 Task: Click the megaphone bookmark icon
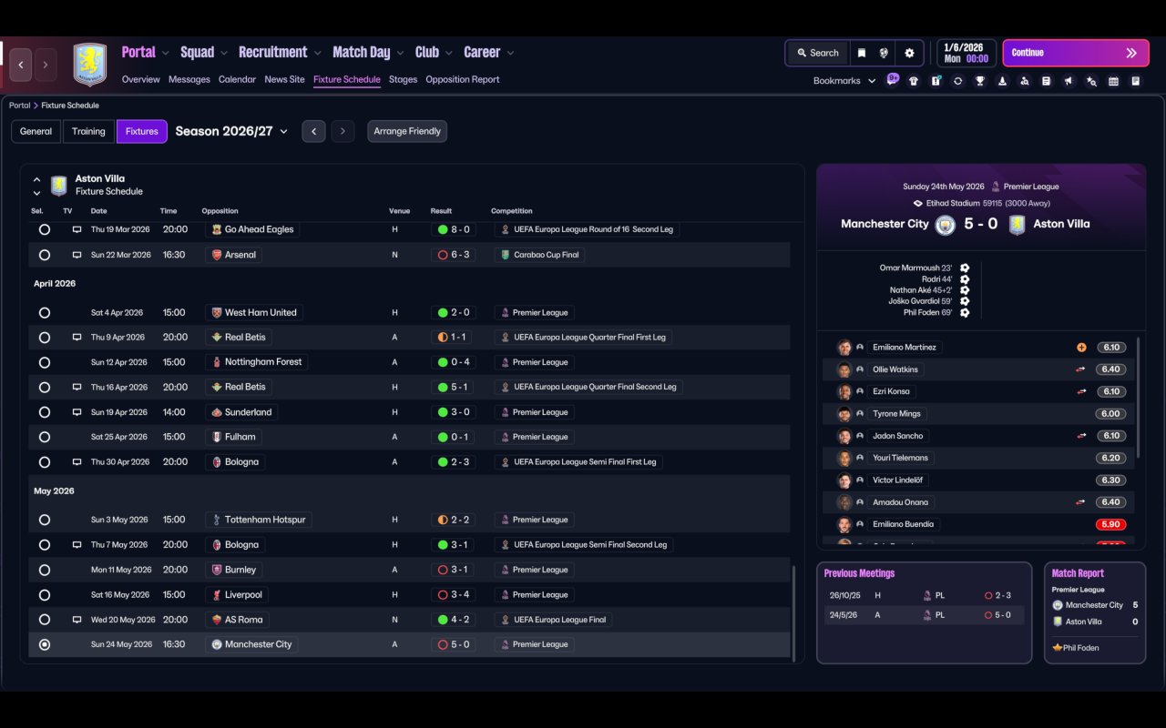pos(1069,81)
